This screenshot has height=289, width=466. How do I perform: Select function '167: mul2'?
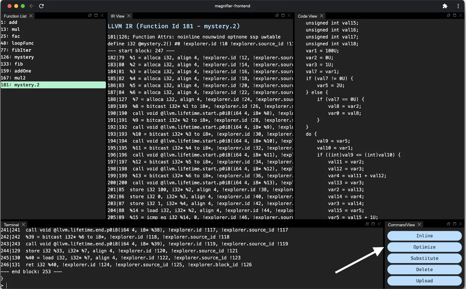53,78
